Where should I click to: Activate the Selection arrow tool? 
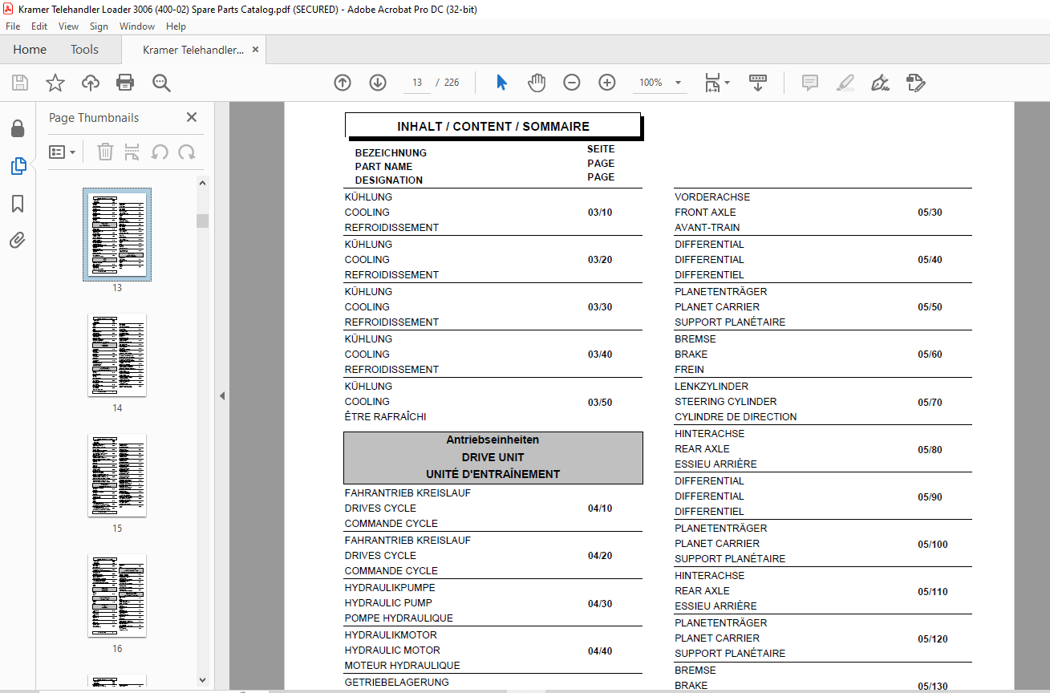(501, 83)
